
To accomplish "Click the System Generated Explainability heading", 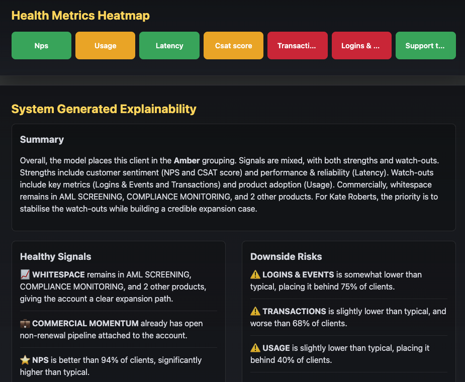I will pos(104,109).
